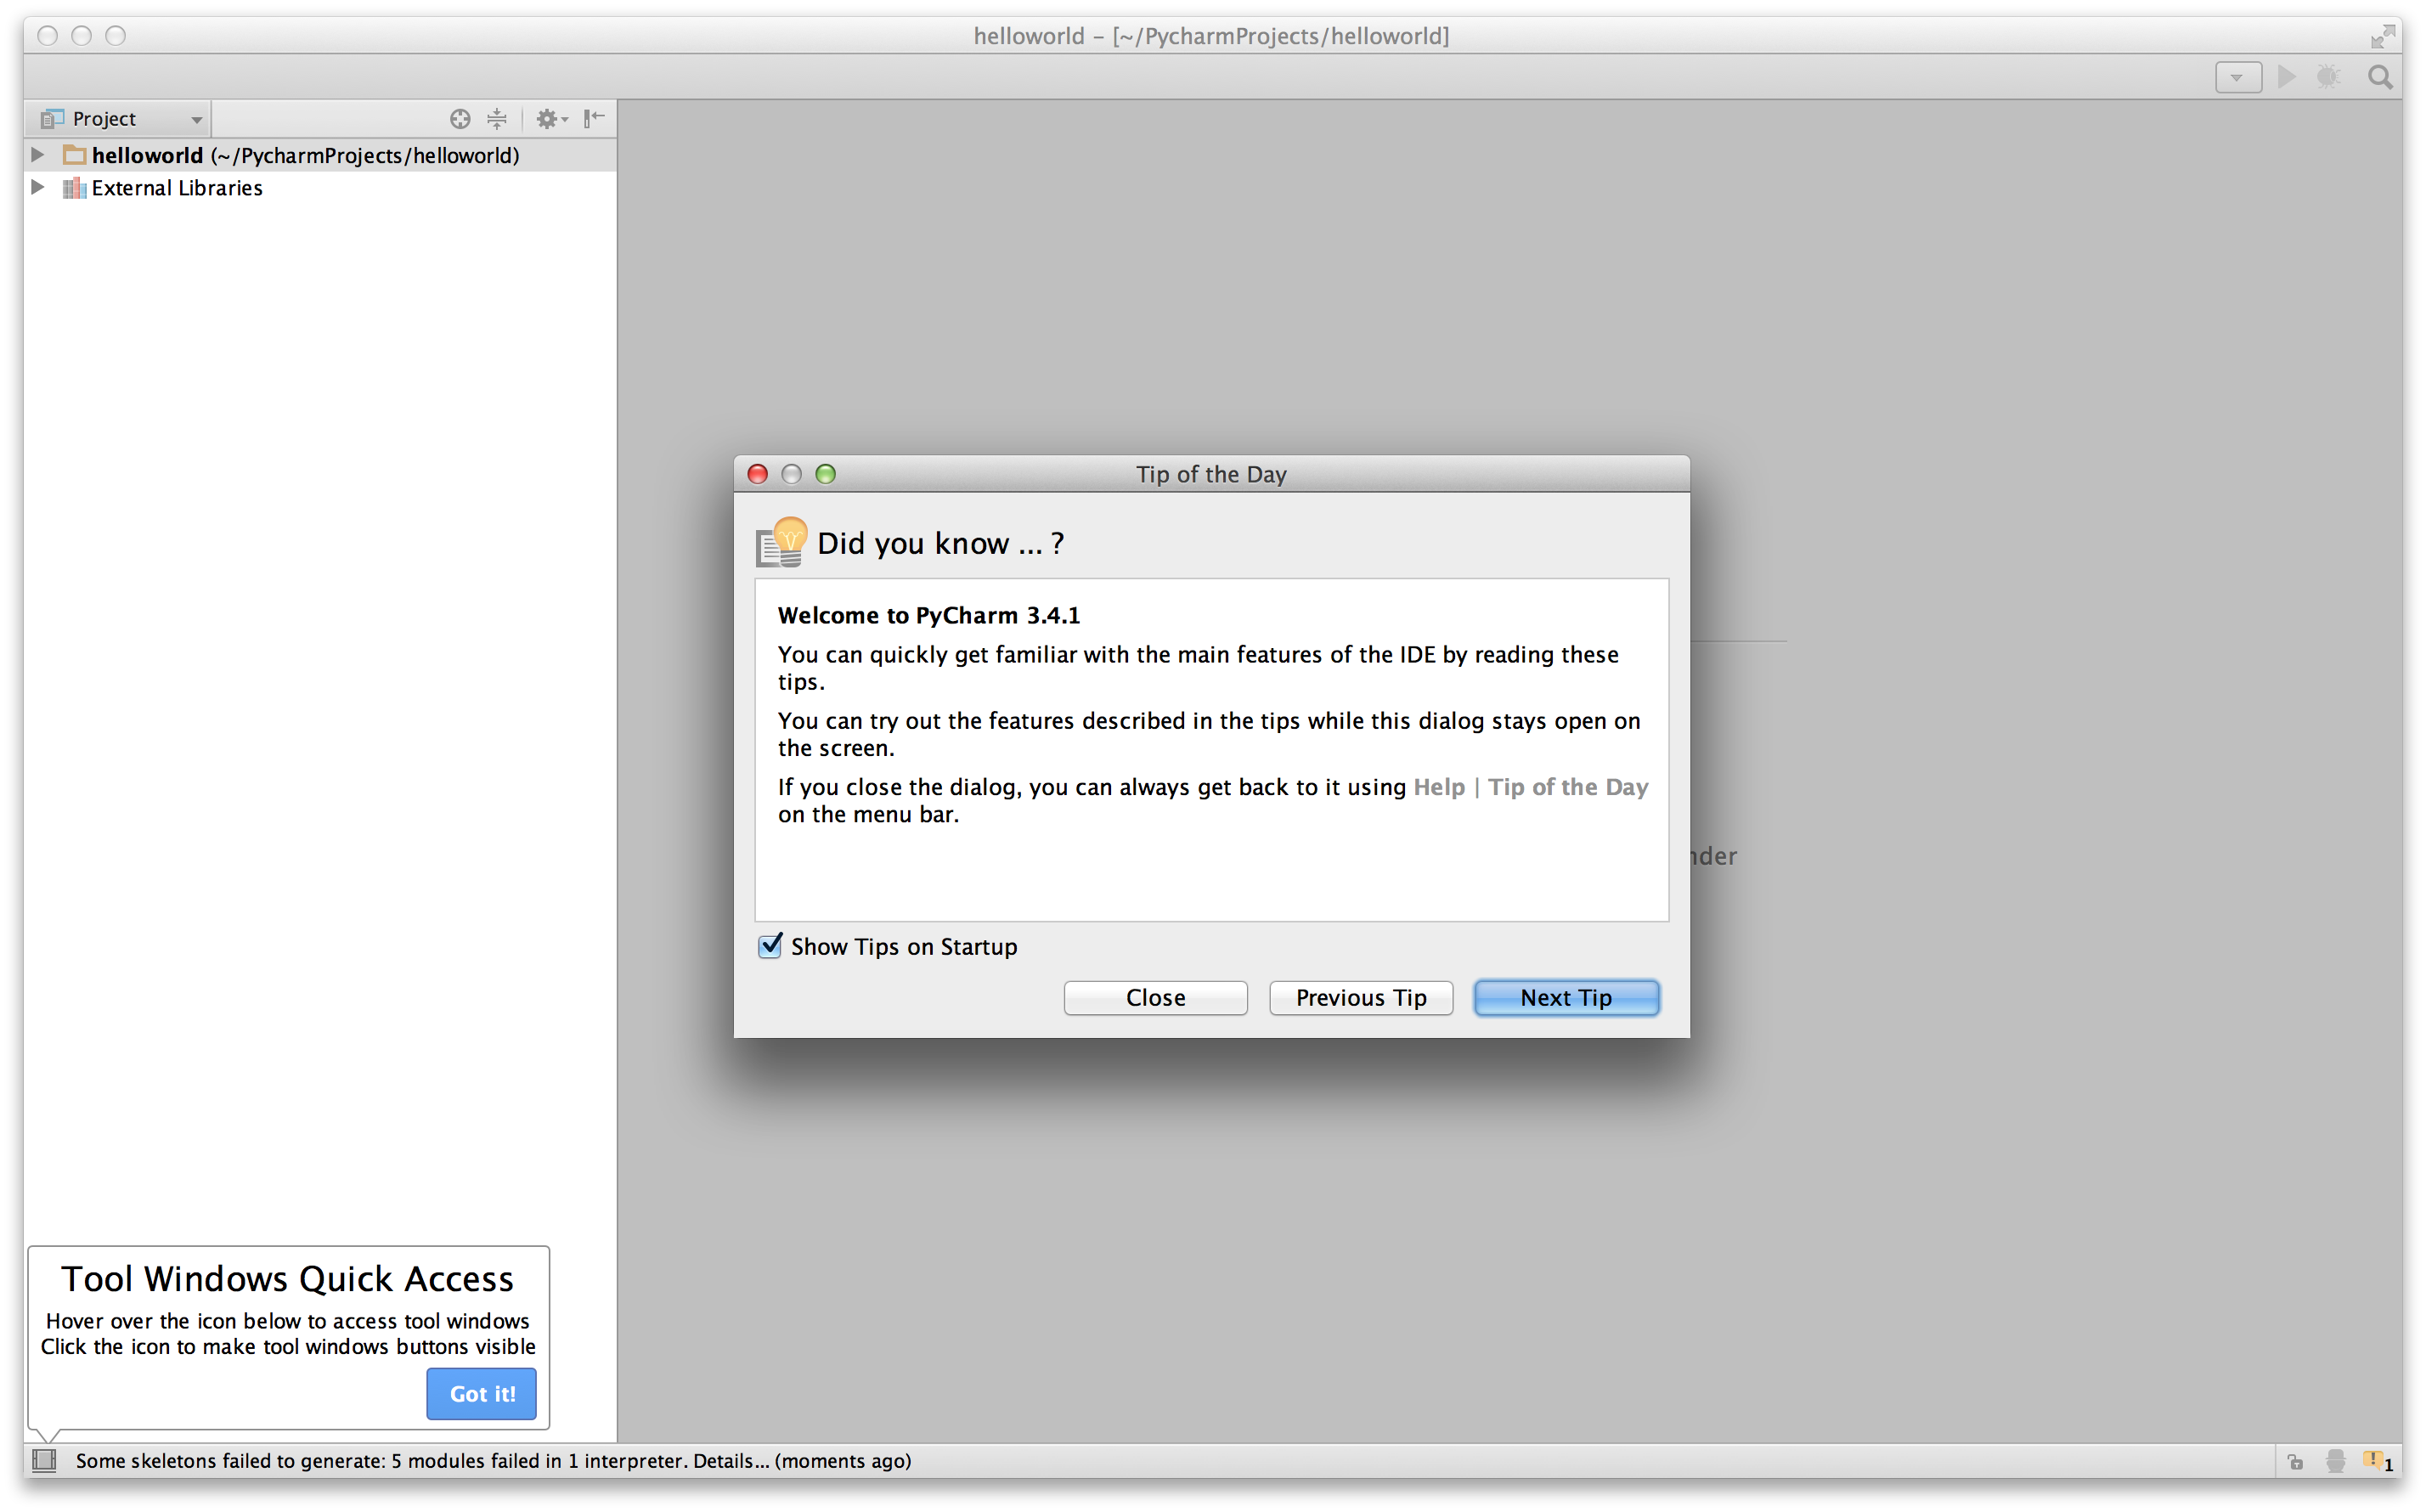Uncheck Show Tips on Startup
This screenshot has height=1512, width=2426.
click(x=770, y=946)
